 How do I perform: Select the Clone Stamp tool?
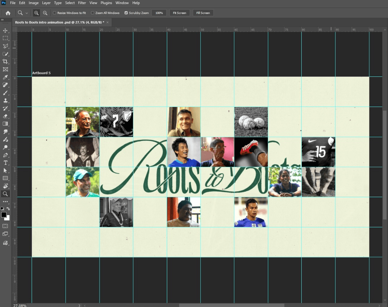[5, 101]
